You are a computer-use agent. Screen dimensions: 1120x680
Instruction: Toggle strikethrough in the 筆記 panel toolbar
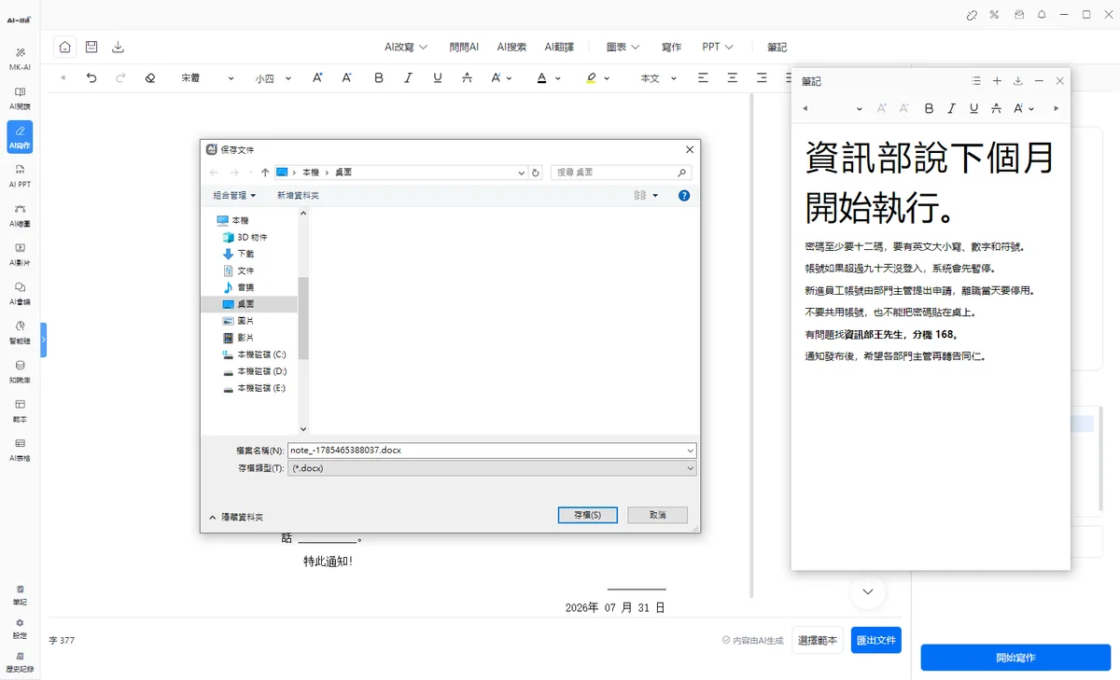coord(996,108)
